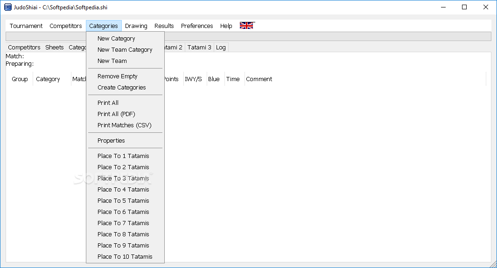Select Place To 9 Tatamis

tap(125, 246)
